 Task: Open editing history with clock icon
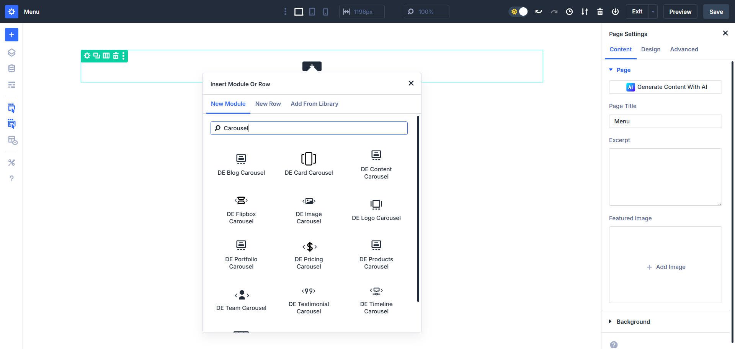(x=569, y=11)
